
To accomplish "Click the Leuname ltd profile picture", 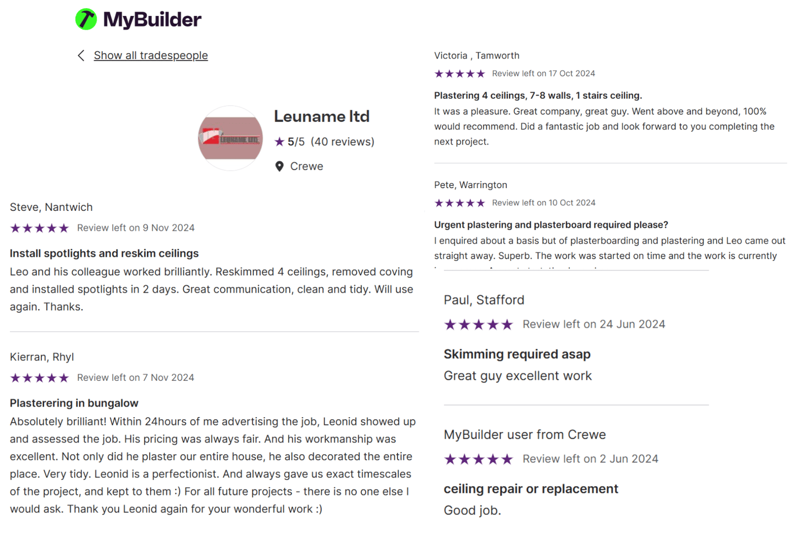I will (x=230, y=138).
